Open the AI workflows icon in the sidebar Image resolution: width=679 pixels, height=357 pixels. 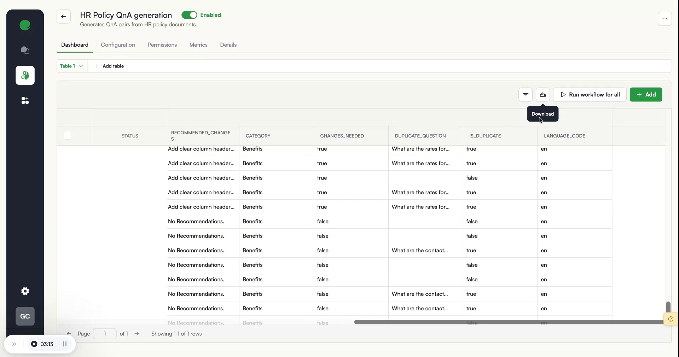click(x=25, y=75)
